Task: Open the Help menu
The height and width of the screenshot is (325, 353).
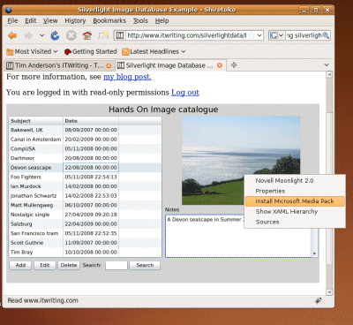Action: 161,21
